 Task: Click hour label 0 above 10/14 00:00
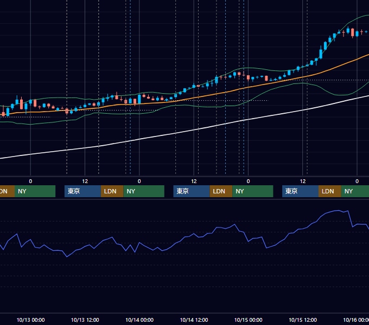coord(139,181)
